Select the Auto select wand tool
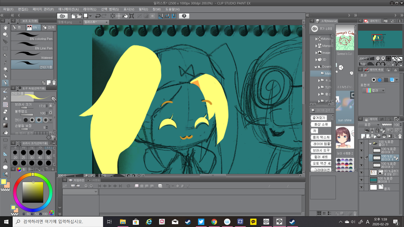Screen dimensions: 404x227 click(5, 56)
